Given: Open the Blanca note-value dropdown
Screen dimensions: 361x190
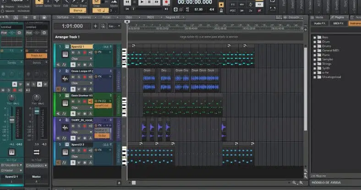Looking at the screenshot, I should [x=78, y=11].
